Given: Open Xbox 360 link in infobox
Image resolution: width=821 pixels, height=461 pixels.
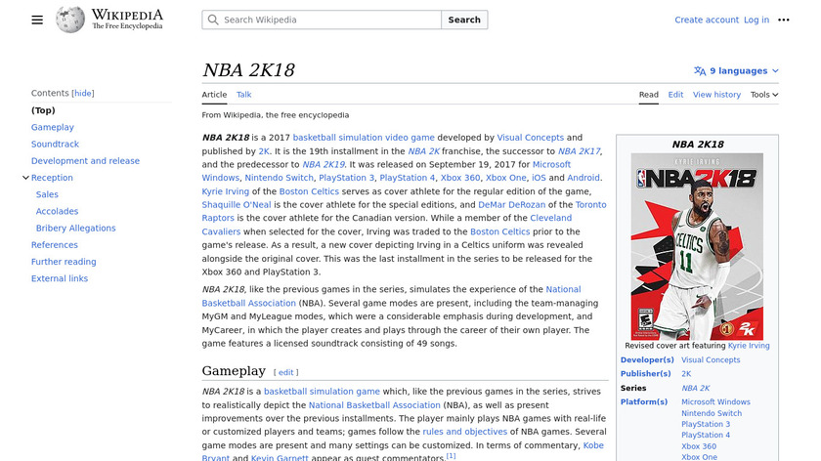Looking at the screenshot, I should 699,447.
